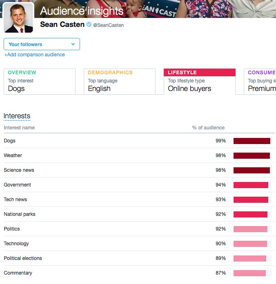Image resolution: width=276 pixels, height=284 pixels.
Task: Click the Dogs 99% percentage bar
Action: pyautogui.click(x=252, y=141)
